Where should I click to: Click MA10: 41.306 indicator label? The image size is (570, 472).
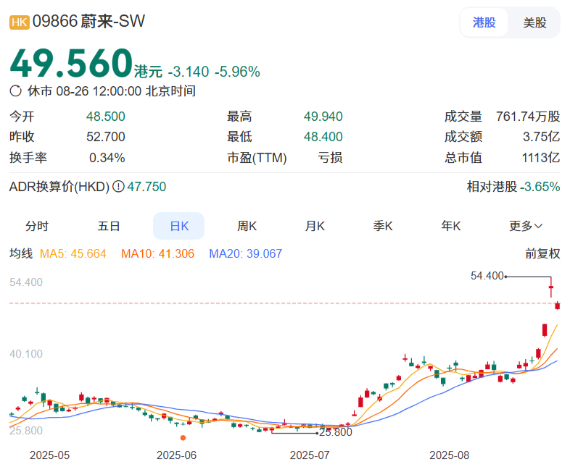[158, 253]
